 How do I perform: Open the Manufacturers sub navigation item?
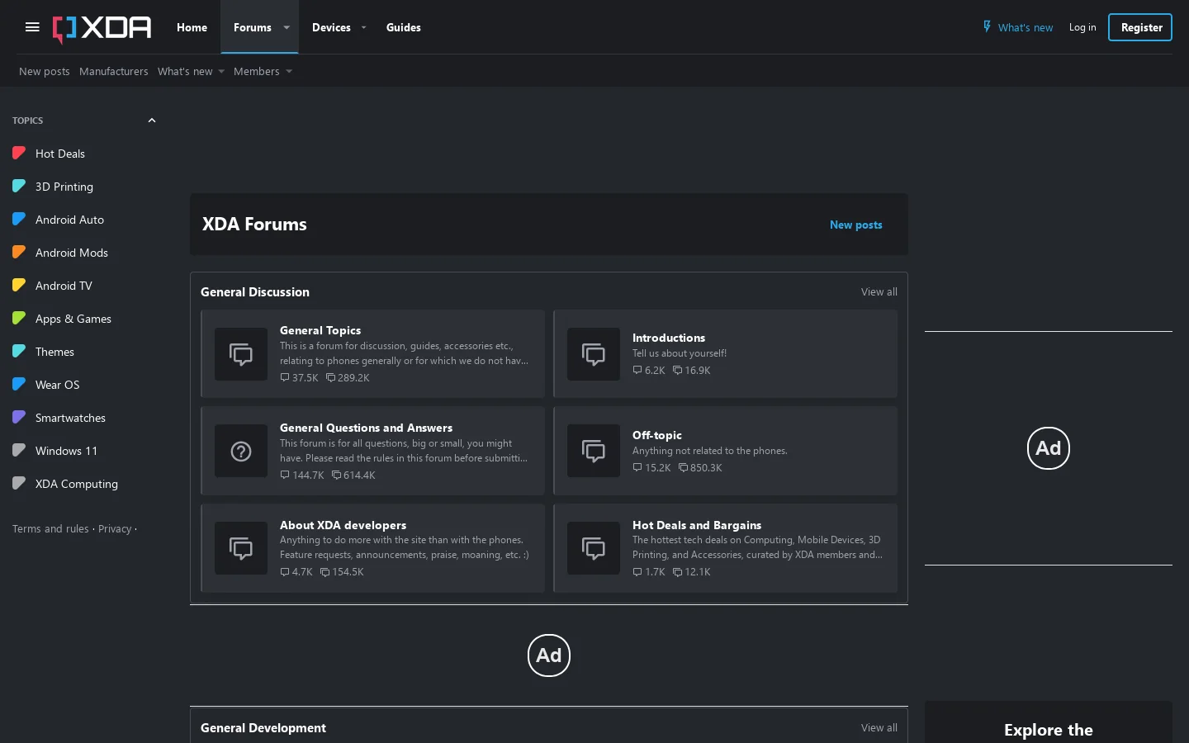[x=114, y=72]
